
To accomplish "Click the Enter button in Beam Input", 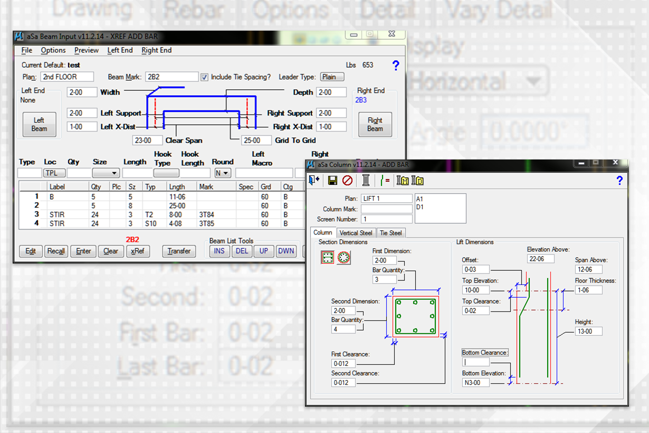I will point(83,251).
